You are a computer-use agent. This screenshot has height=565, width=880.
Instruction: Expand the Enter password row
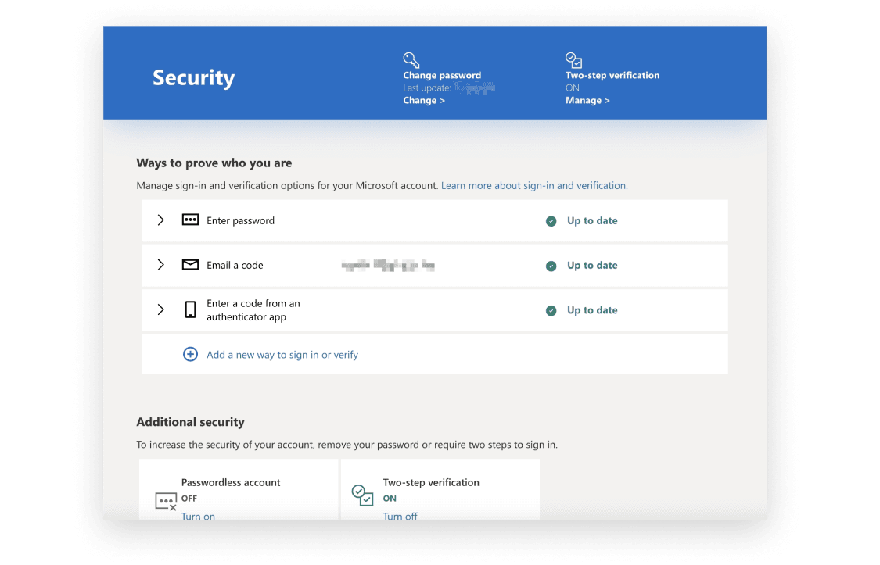(160, 220)
